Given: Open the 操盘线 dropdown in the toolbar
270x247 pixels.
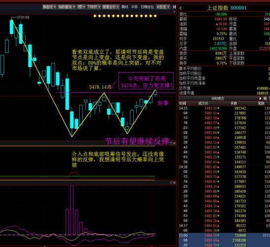Looking at the screenshot, I should [49, 7].
